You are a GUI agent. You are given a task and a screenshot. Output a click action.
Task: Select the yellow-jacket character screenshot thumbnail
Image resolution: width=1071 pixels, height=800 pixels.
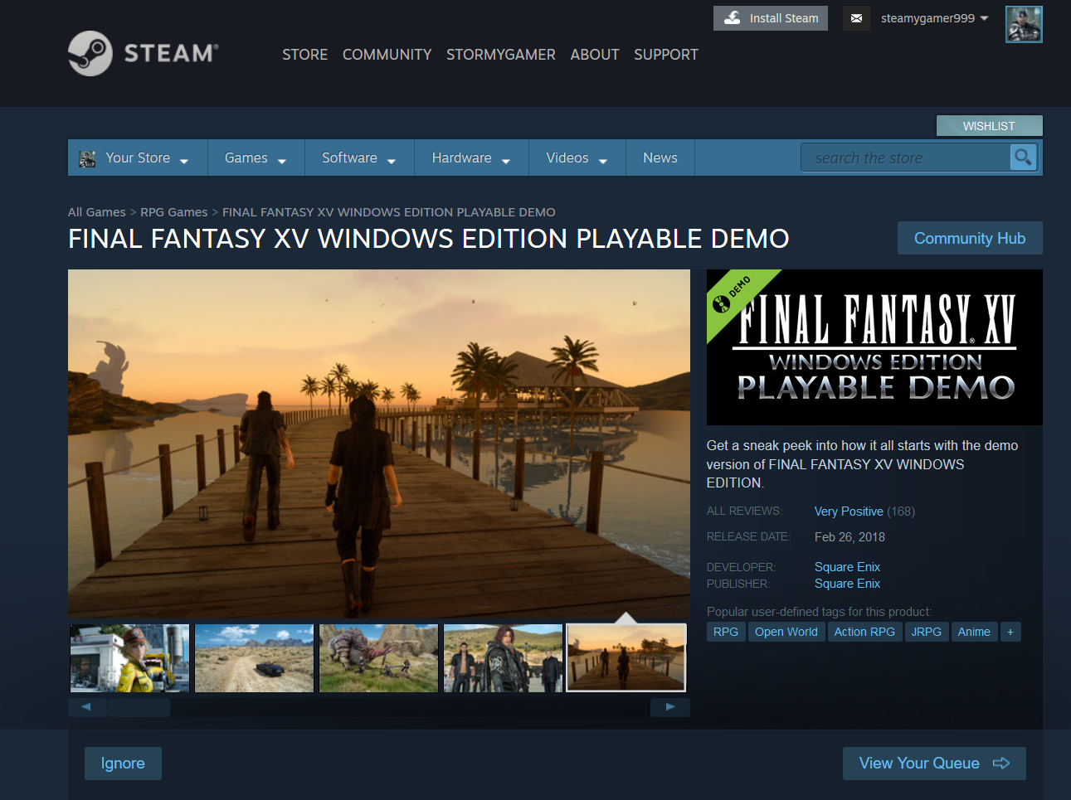(130, 658)
